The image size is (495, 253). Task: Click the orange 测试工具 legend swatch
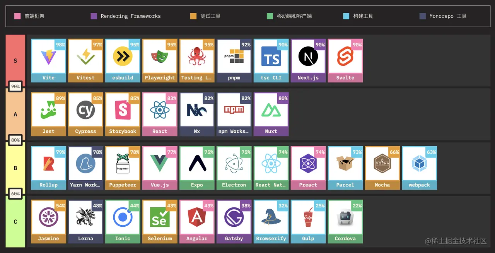[193, 16]
